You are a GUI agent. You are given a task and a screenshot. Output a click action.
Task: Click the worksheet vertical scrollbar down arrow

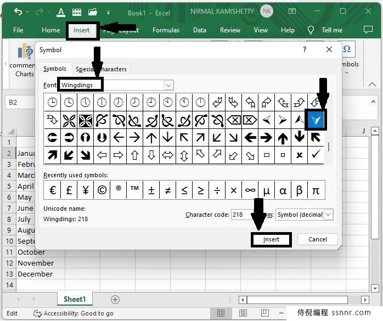point(375,288)
